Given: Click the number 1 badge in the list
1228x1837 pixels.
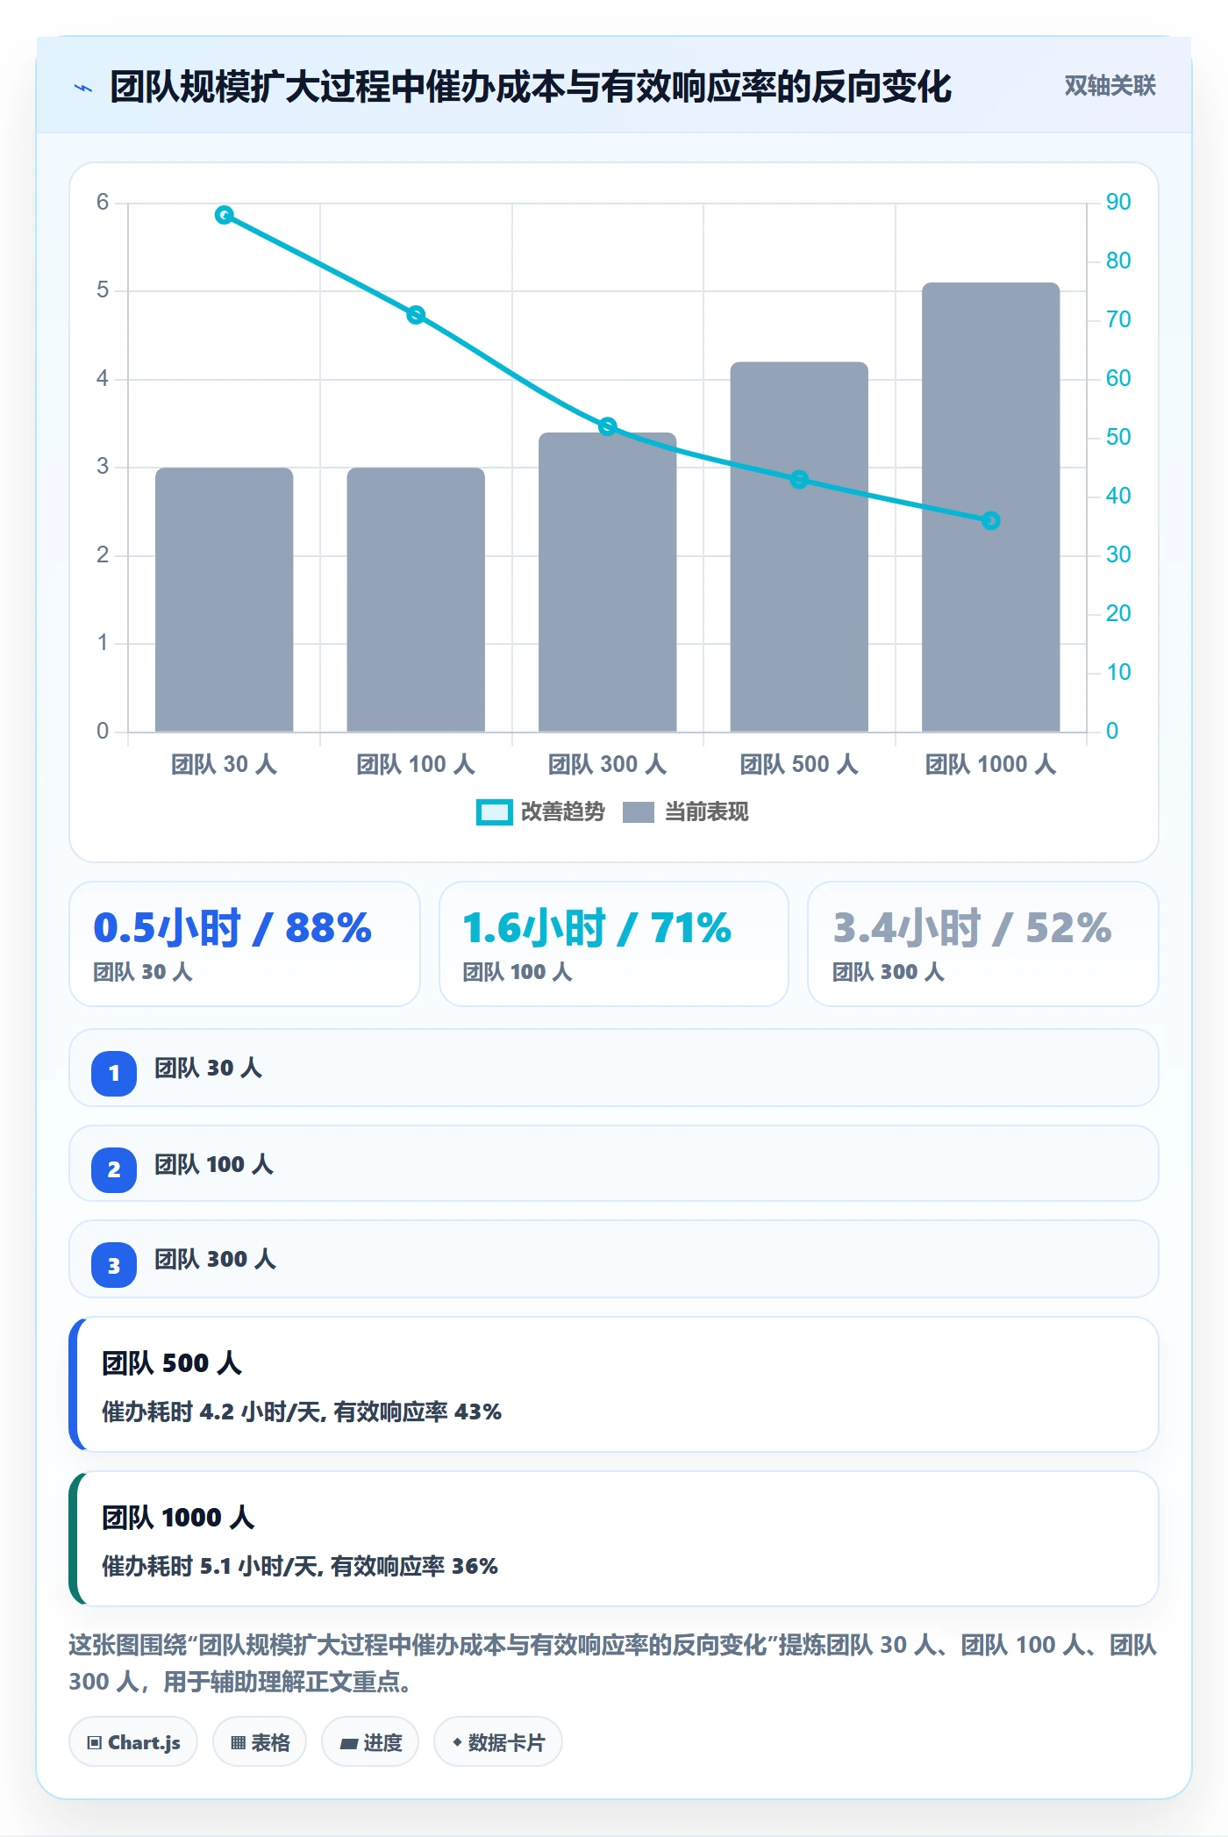Looking at the screenshot, I should 114,1073.
